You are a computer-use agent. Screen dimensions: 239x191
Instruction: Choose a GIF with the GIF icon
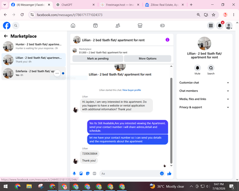[x=95, y=173]
